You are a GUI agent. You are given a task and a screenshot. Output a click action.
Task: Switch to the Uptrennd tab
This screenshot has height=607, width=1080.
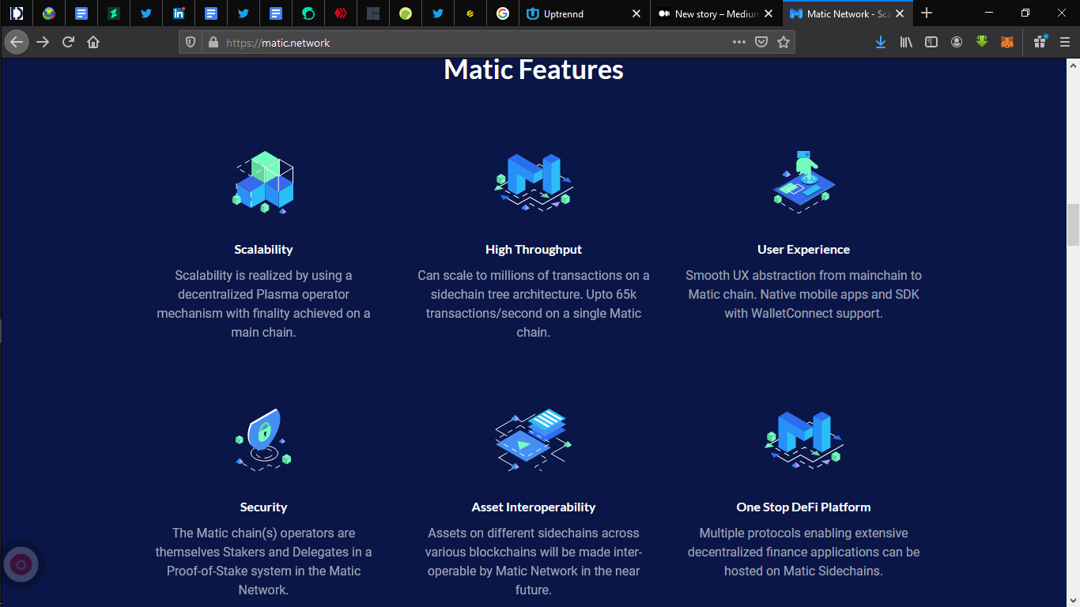(585, 13)
